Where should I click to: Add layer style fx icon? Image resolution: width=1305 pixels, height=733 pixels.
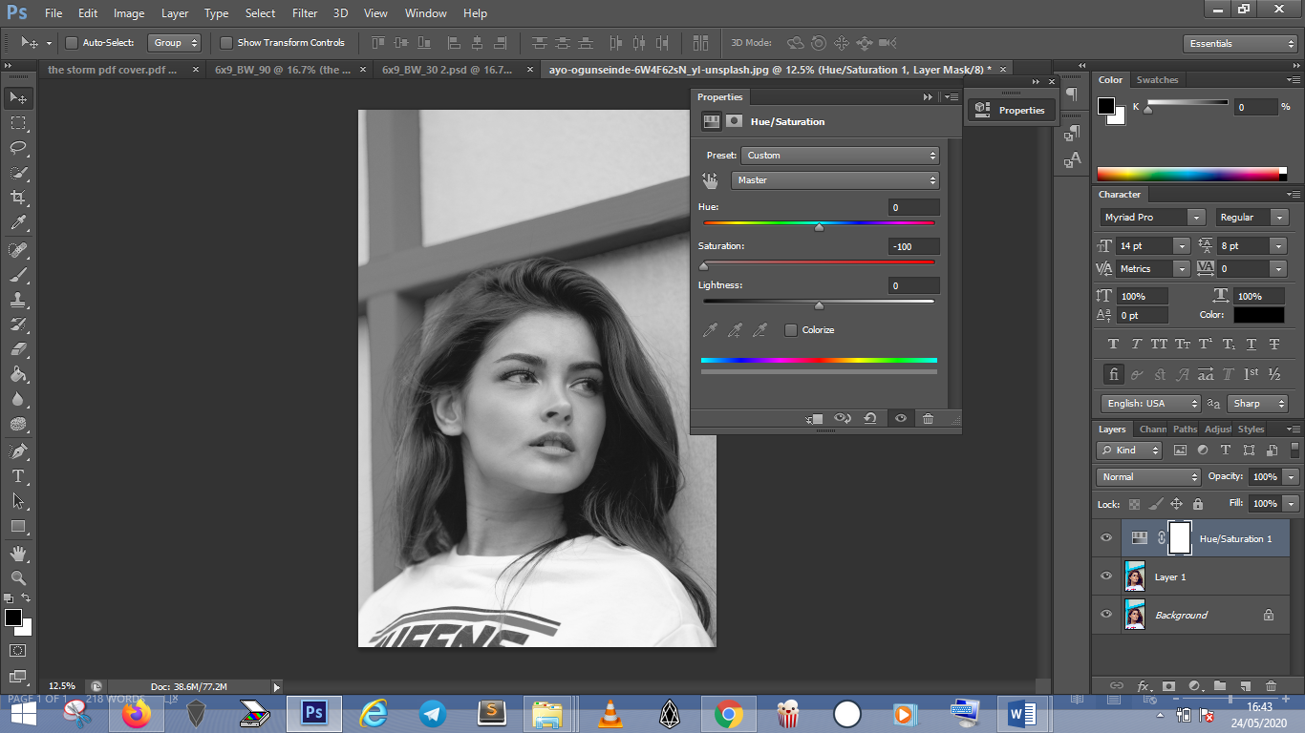click(1144, 685)
